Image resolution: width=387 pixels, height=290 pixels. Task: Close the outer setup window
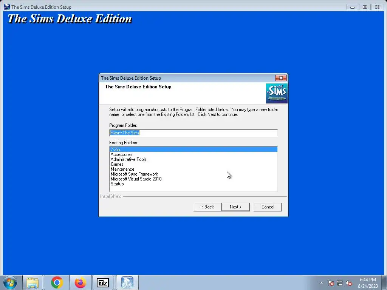click(377, 7)
